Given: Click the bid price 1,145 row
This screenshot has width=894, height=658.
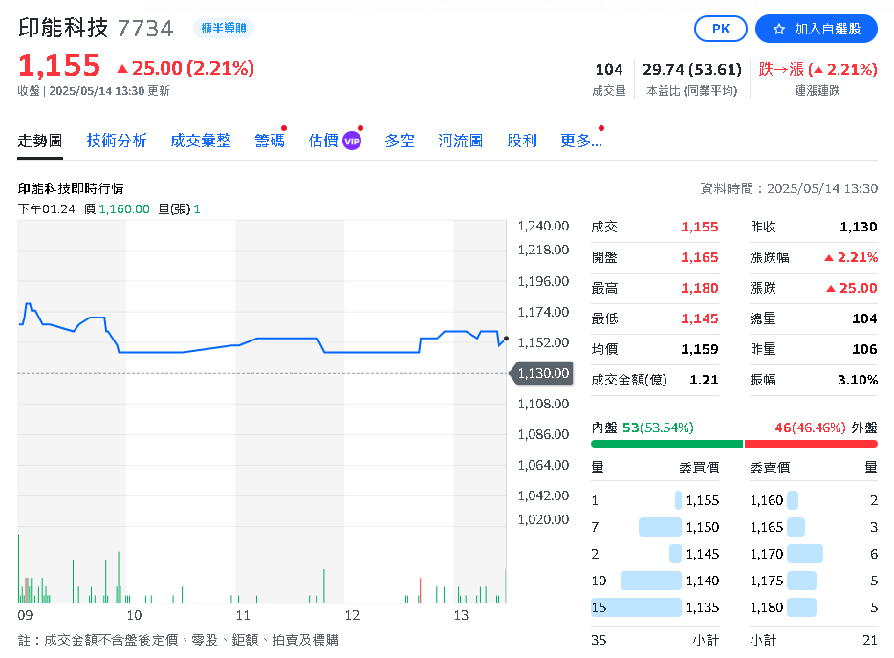Looking at the screenshot, I should (x=655, y=554).
